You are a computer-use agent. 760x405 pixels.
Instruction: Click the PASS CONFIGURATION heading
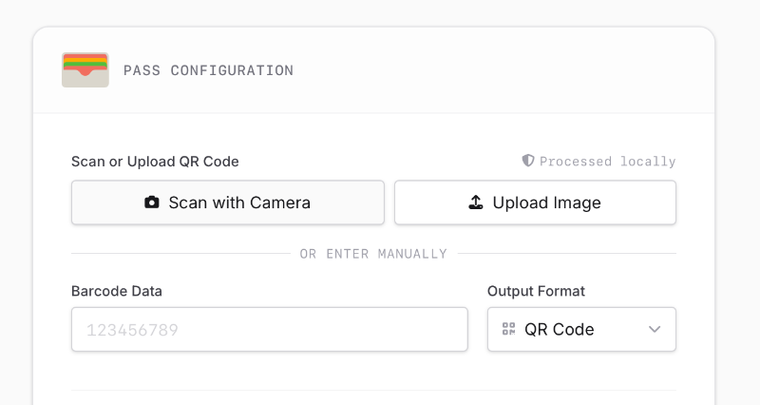coord(208,70)
